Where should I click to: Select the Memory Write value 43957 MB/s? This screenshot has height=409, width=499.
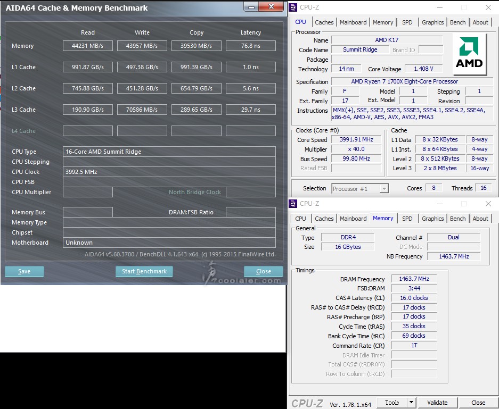tap(142, 46)
